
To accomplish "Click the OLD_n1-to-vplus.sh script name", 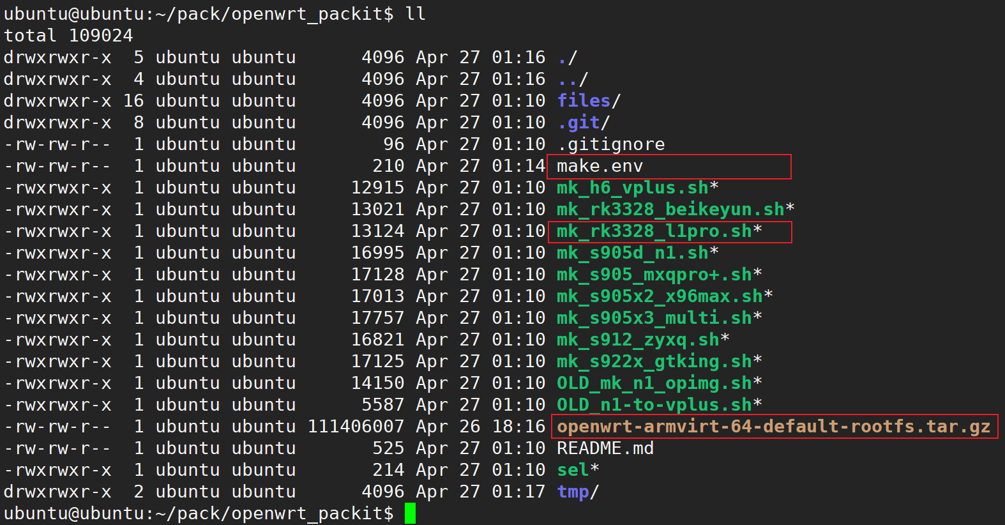I will [654, 405].
